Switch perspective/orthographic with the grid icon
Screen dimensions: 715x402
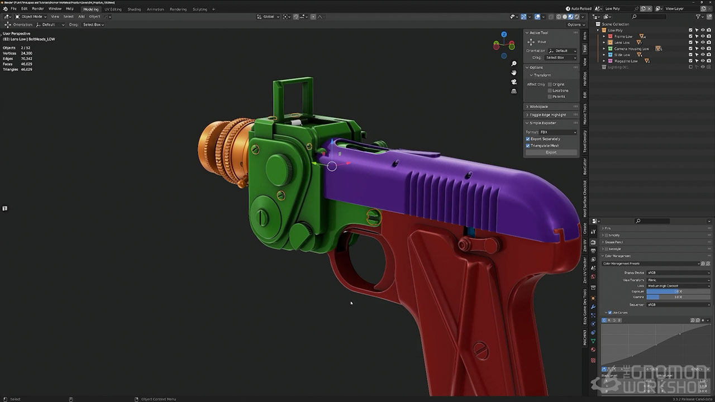point(514,90)
